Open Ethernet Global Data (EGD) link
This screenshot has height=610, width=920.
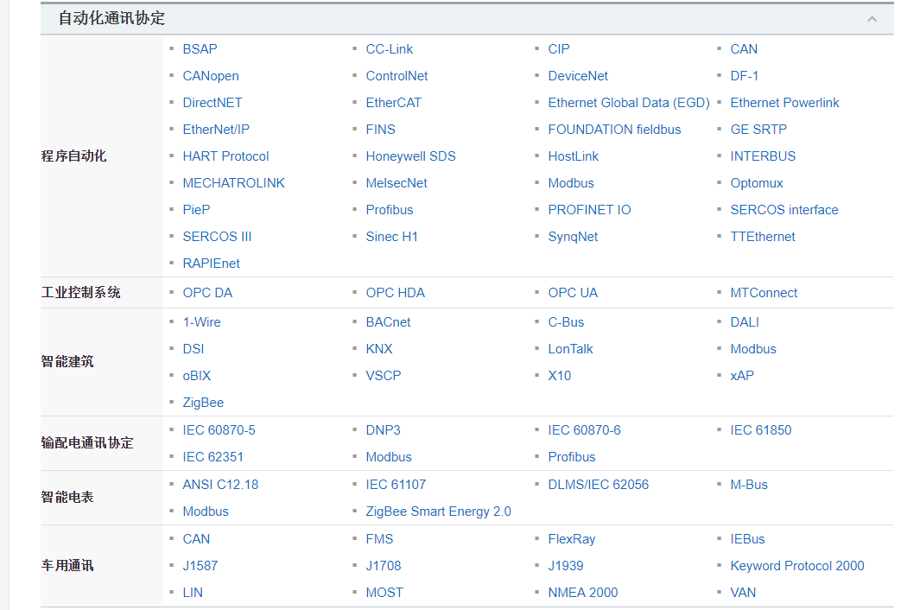click(629, 103)
